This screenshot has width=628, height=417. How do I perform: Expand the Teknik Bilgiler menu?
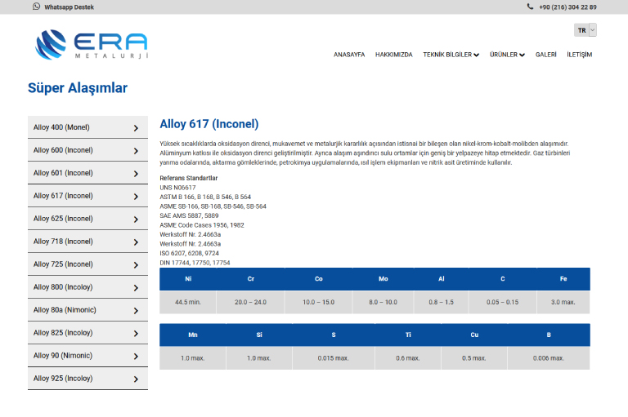[451, 55]
